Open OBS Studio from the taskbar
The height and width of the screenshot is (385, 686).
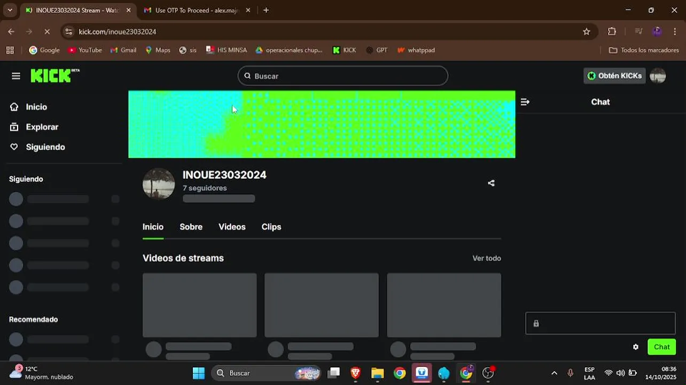point(488,373)
